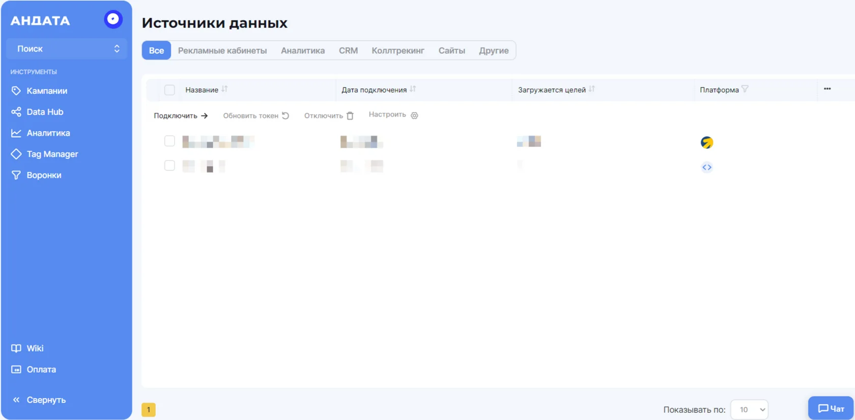The width and height of the screenshot is (855, 420).
Task: Click the АНДАТА brand name
Action: point(40,20)
